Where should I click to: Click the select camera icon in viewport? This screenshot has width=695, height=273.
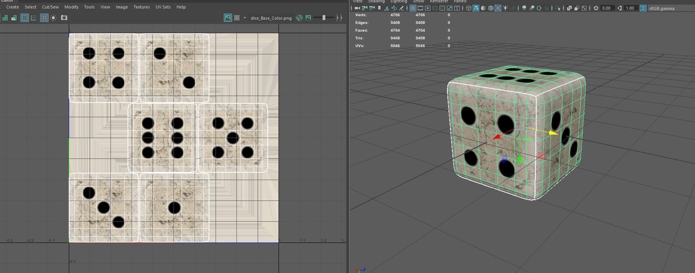(x=357, y=8)
